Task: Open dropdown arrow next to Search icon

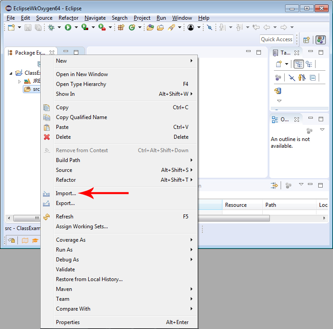Action: coord(179,27)
